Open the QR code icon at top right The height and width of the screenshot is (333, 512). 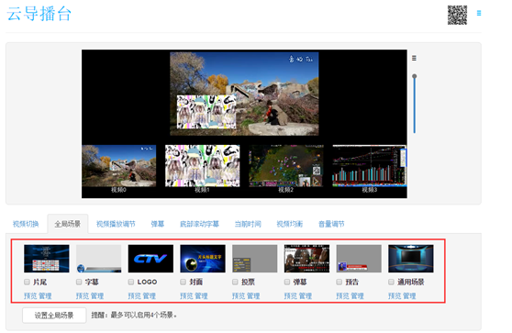(x=457, y=15)
